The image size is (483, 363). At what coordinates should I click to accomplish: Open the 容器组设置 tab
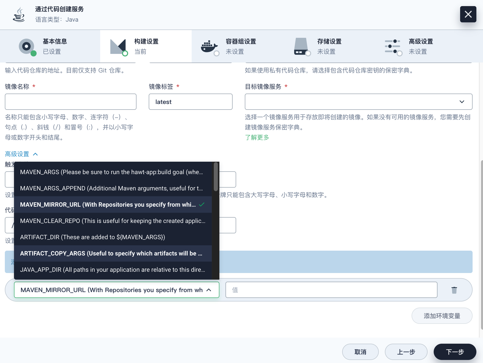pyautogui.click(x=237, y=46)
